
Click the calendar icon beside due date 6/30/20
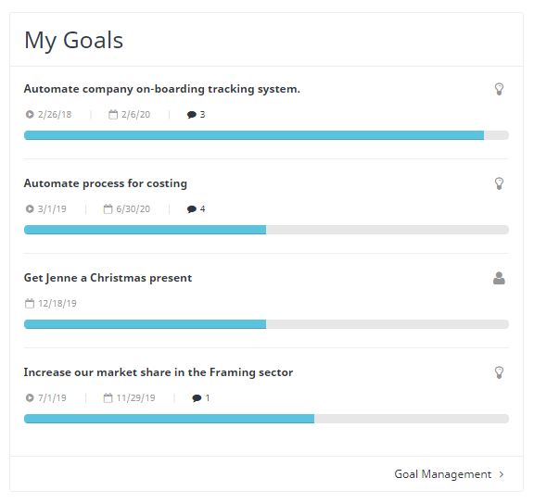click(108, 208)
